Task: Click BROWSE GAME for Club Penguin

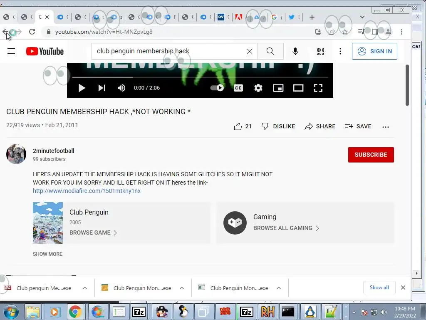Action: tap(93, 232)
